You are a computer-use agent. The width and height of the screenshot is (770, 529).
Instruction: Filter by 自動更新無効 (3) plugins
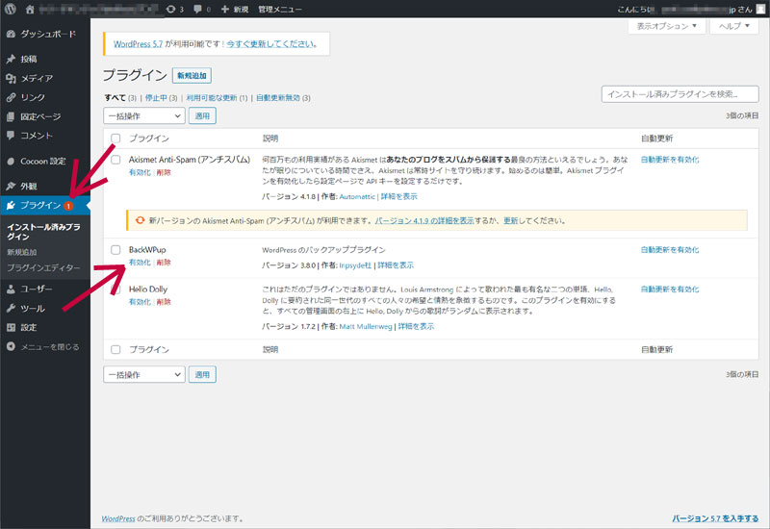(x=283, y=98)
